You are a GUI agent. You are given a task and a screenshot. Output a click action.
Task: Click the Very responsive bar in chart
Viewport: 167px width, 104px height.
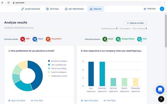[91, 74]
